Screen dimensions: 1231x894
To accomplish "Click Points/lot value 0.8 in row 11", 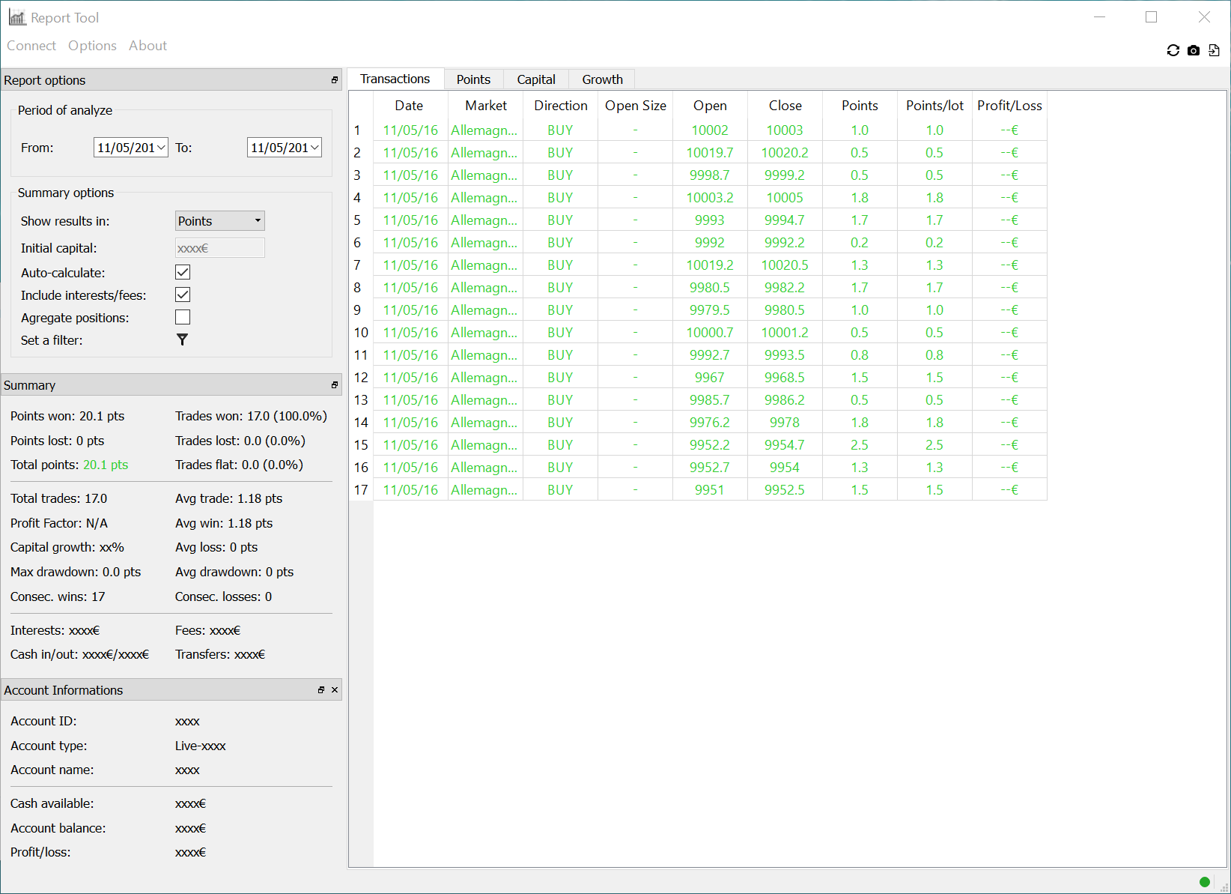I will coord(934,355).
